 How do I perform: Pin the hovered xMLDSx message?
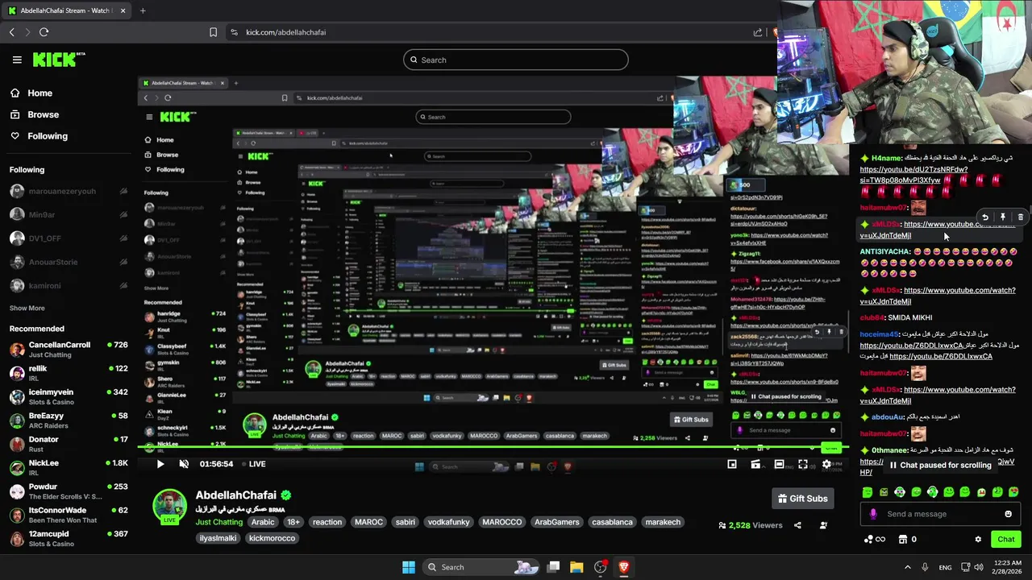click(1003, 217)
